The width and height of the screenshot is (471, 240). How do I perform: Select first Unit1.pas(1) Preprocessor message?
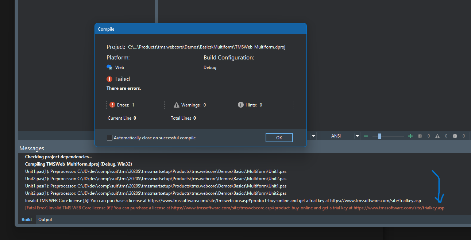156,171
